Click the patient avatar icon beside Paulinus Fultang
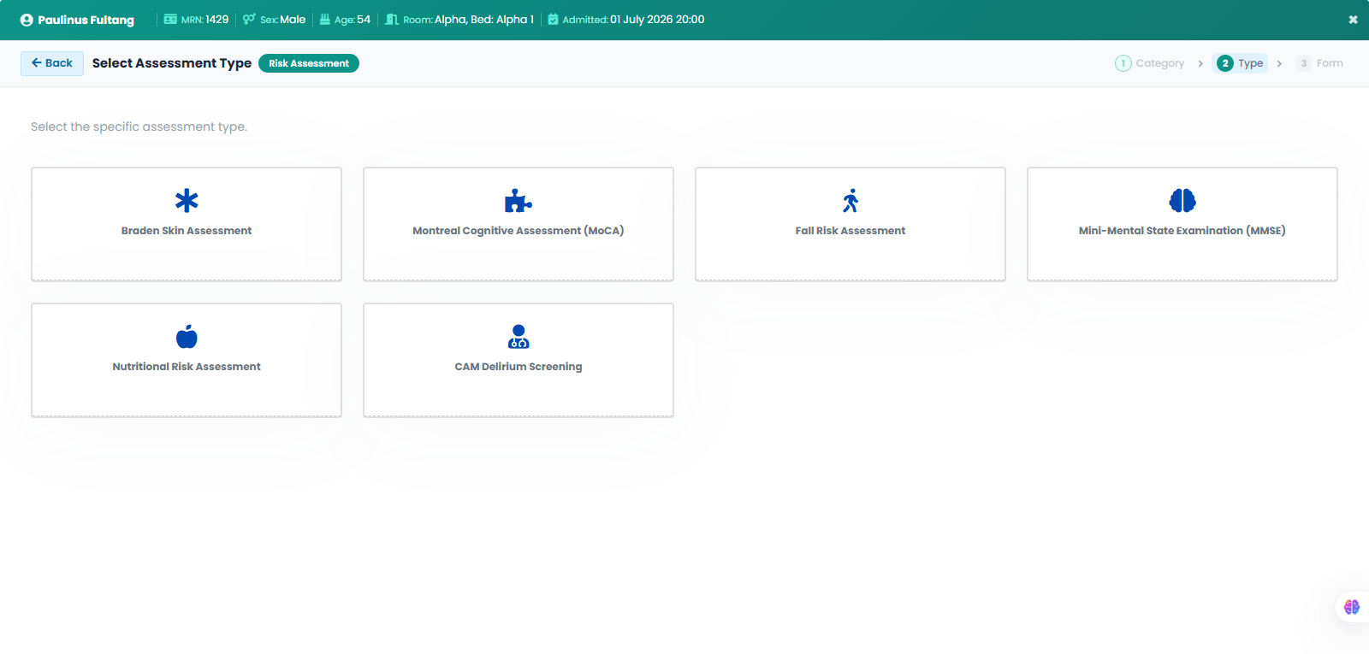This screenshot has height=654, width=1369. tap(27, 20)
